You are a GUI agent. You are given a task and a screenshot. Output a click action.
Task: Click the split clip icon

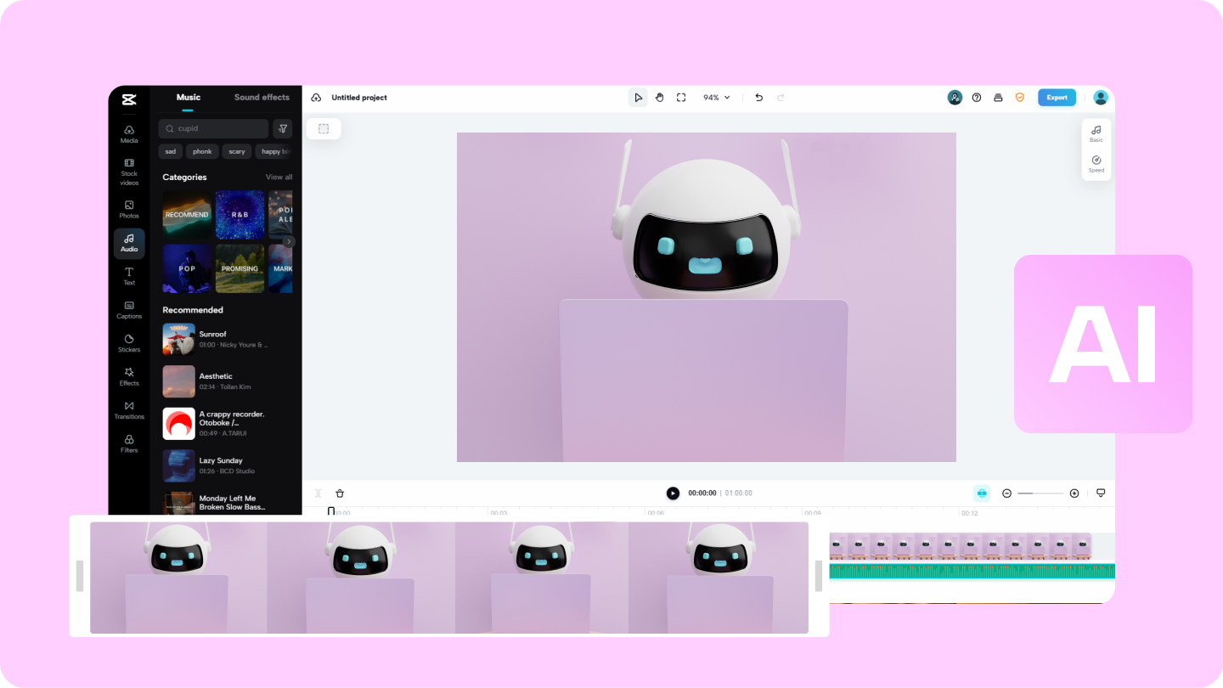coord(318,493)
